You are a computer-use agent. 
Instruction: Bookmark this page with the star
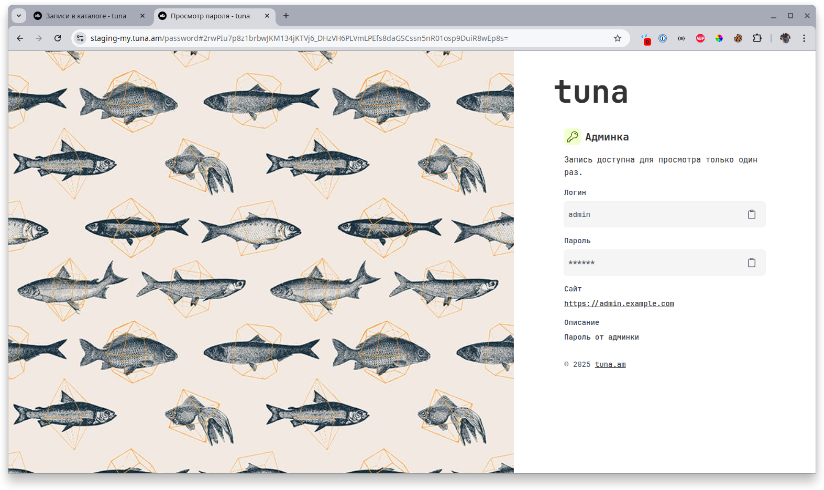(x=618, y=38)
